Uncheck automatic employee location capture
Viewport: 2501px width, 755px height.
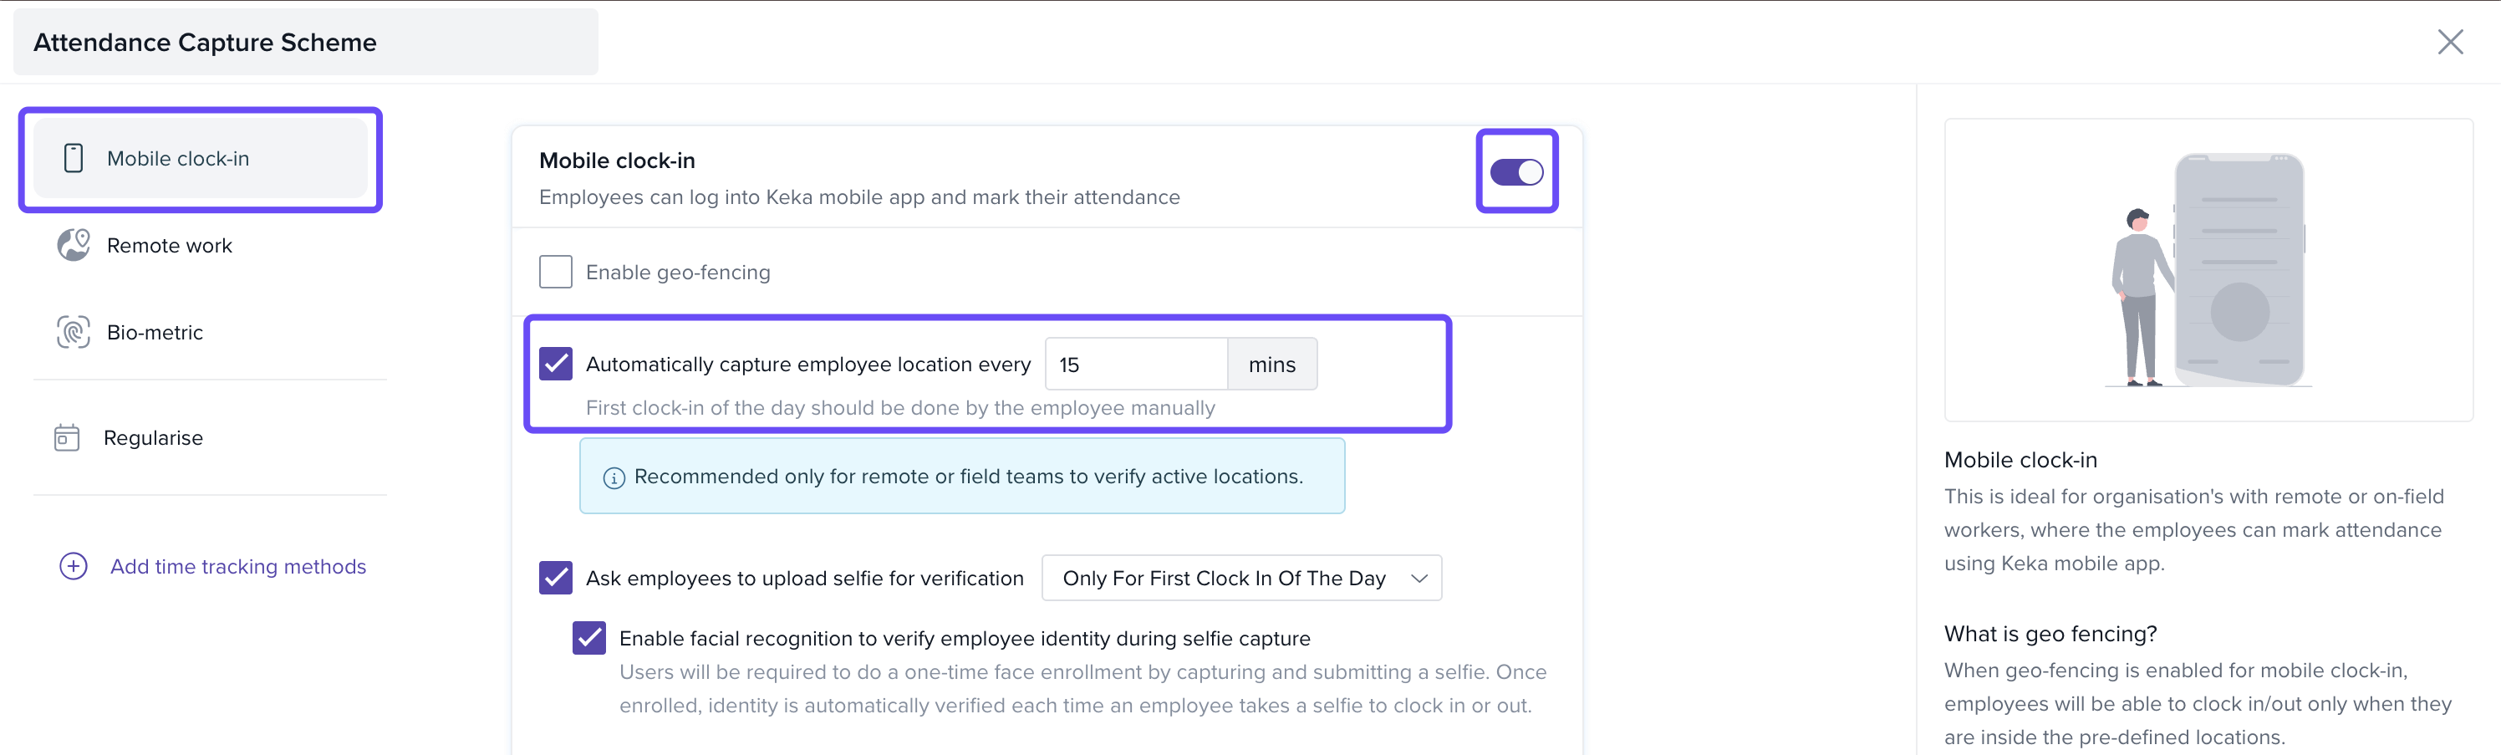coord(555,365)
